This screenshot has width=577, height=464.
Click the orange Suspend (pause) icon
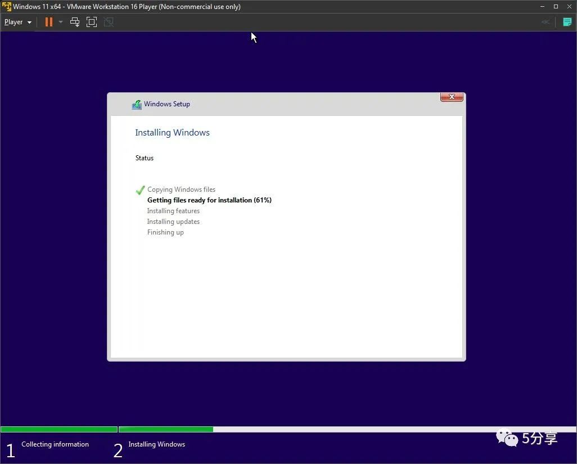(48, 22)
